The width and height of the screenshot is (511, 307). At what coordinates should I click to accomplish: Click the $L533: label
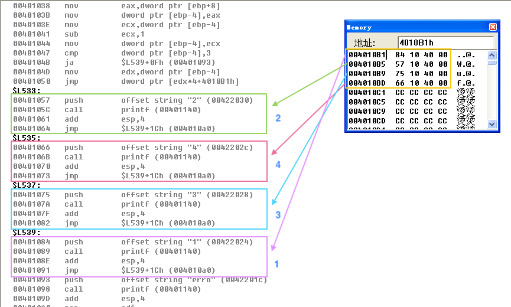[27, 90]
